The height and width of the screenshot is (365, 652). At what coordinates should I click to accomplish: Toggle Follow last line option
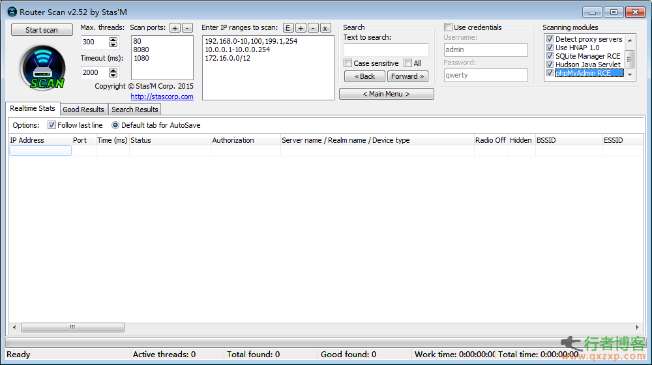coord(52,125)
